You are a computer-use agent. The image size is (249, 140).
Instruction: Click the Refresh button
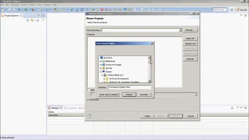point(190,59)
